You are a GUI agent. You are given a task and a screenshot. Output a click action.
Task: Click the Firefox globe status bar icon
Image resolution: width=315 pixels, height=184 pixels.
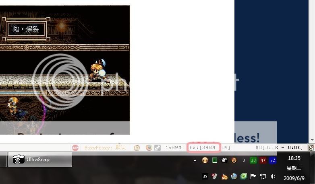[149, 148]
